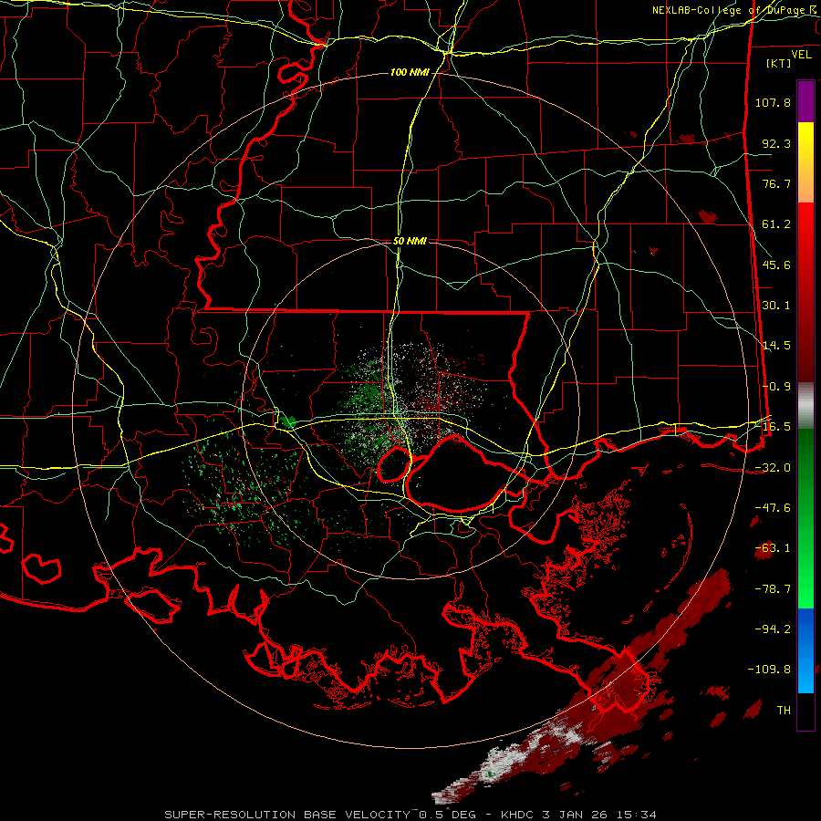
Task: Click the 92.3 value on velocity scale
Action: pos(776,143)
